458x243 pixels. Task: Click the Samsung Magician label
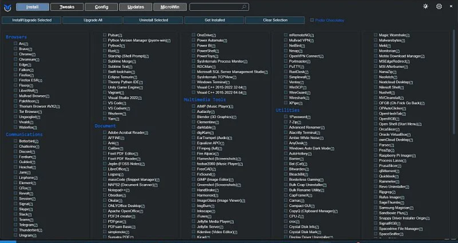(394, 208)
